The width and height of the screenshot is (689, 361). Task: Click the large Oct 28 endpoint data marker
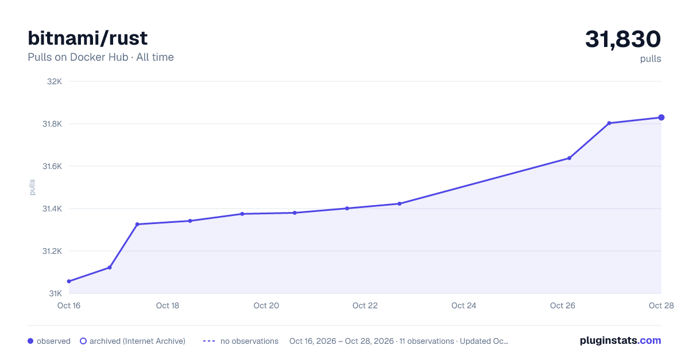(661, 117)
